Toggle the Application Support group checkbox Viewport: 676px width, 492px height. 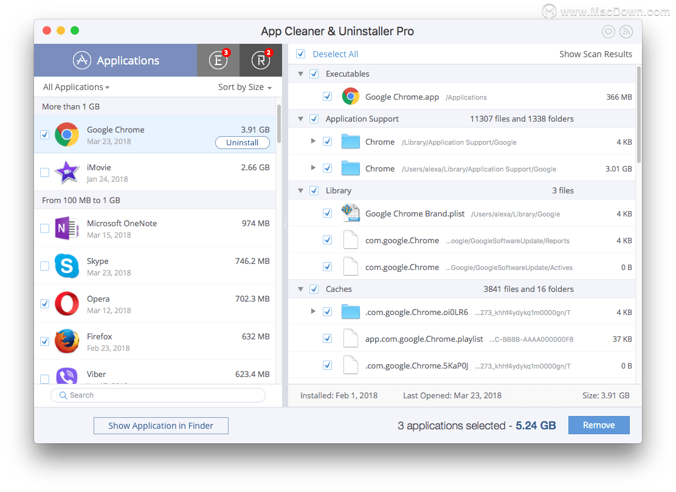(314, 119)
